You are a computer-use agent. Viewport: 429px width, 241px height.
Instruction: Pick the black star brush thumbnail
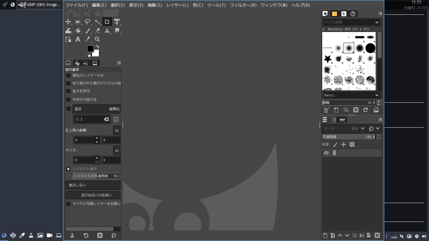[x=328, y=59]
